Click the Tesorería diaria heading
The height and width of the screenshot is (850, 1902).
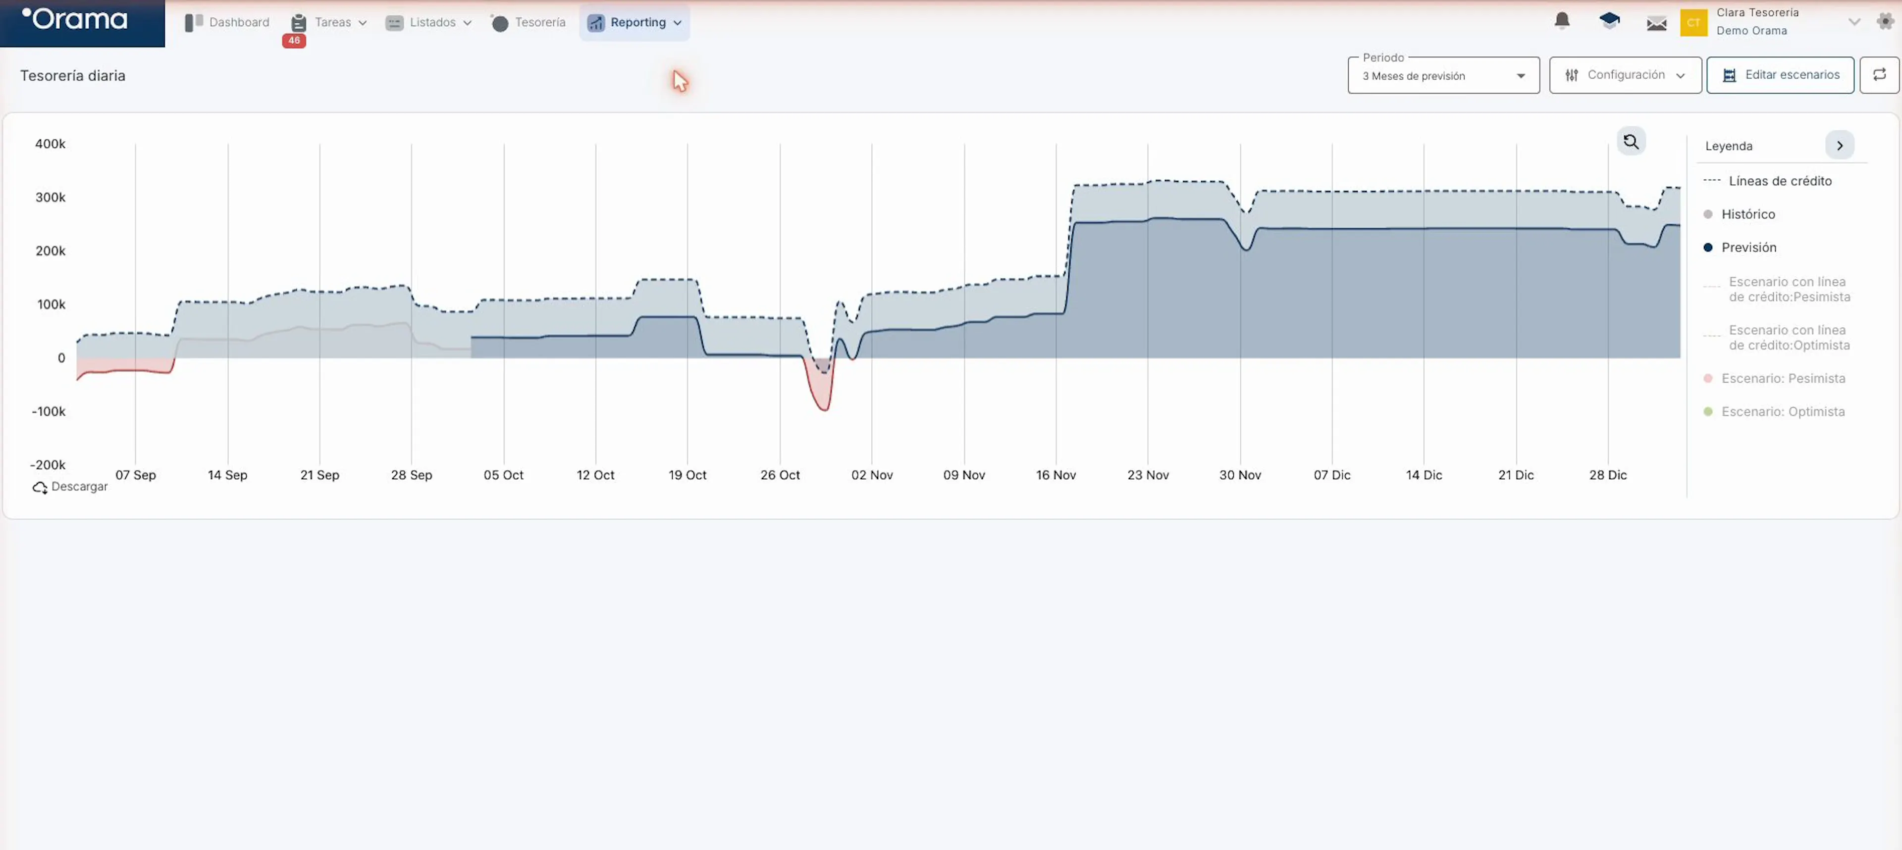click(x=72, y=75)
